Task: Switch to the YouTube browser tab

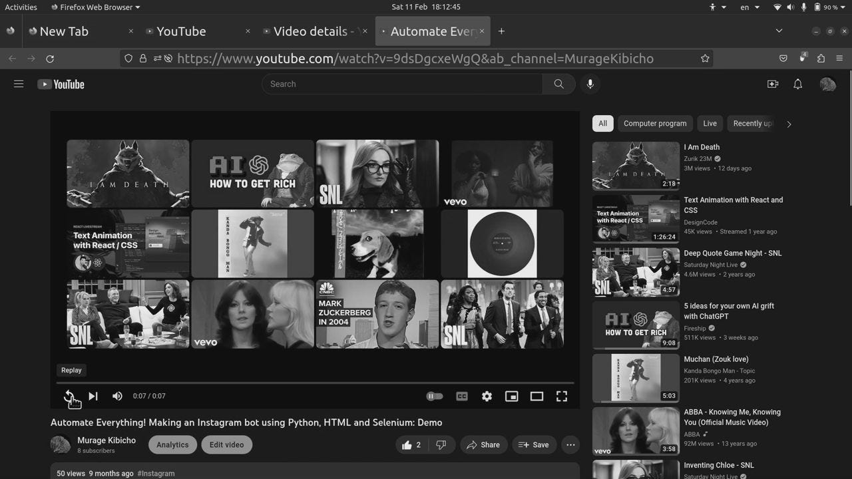Action: pos(181,31)
